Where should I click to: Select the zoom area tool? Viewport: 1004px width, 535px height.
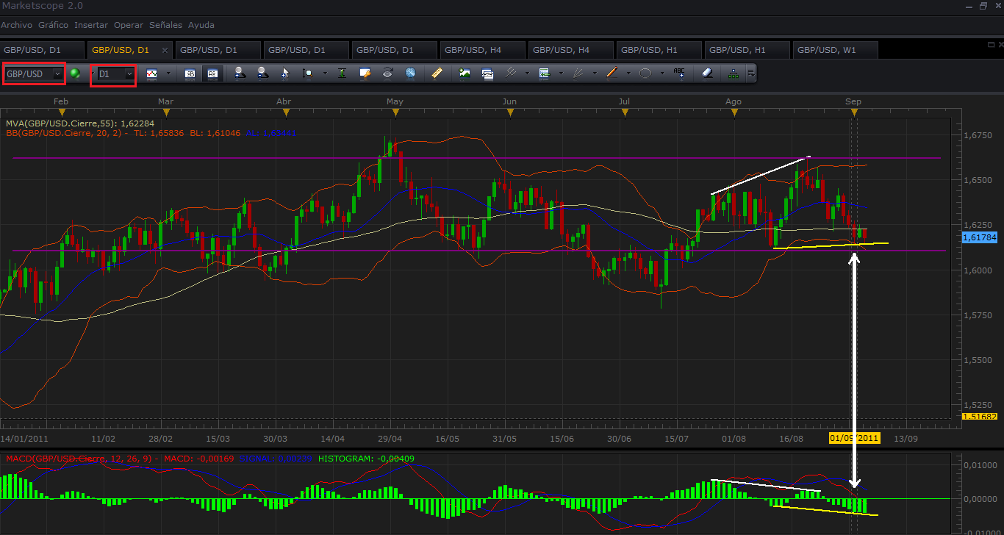click(307, 73)
